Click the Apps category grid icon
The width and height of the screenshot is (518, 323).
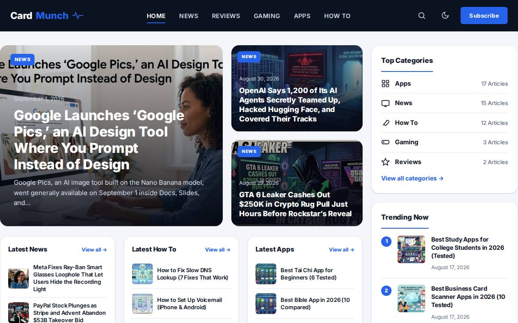pos(385,84)
